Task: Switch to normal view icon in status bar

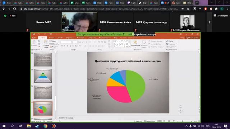Action: pyautogui.click(x=160, y=121)
